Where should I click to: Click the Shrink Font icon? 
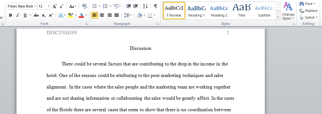[x=62, y=6]
